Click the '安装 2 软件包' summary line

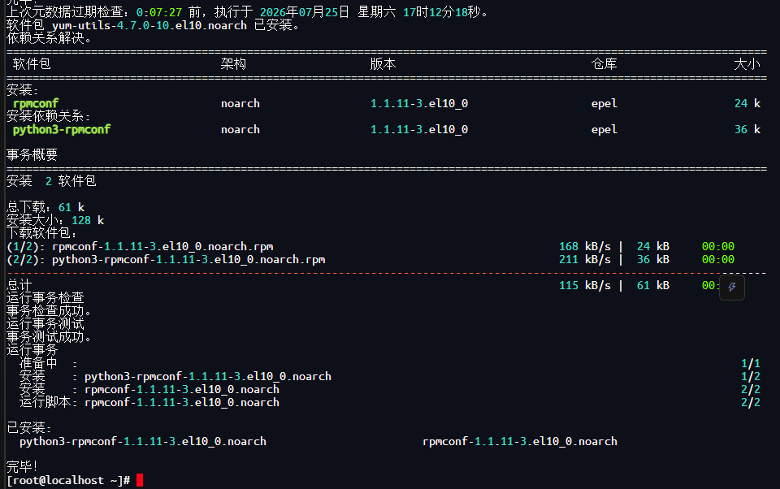(51, 181)
